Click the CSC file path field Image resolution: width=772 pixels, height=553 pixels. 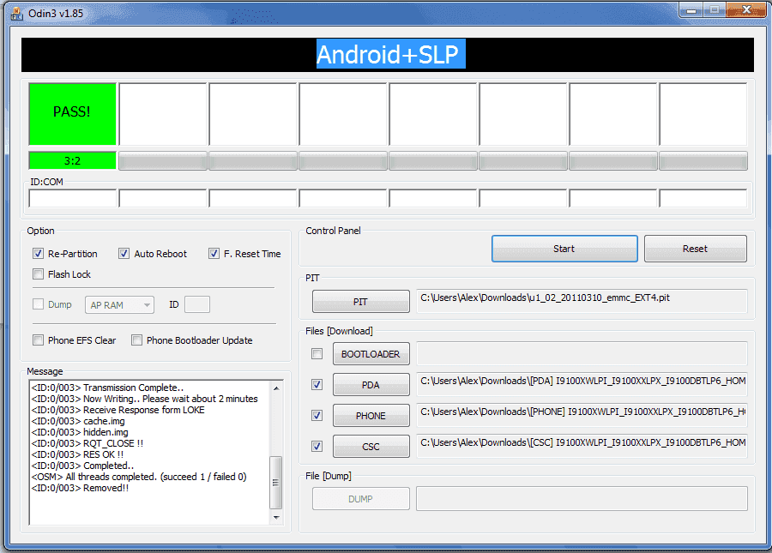[582, 447]
